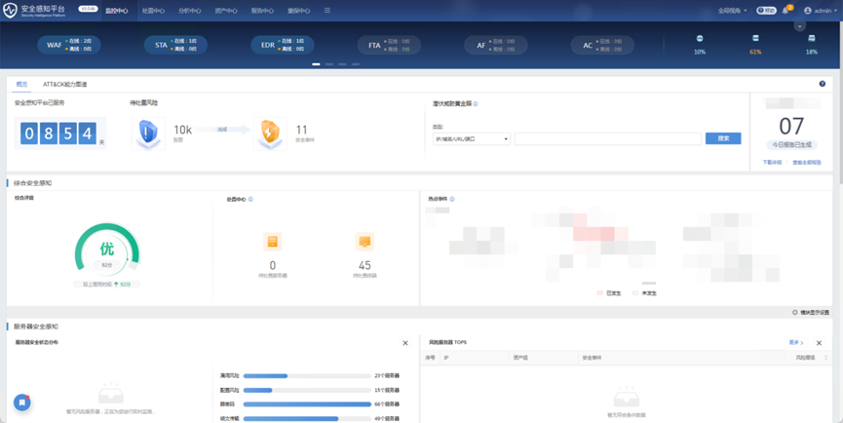Select the AC device status pill
Screen dimensions: 843x423
(602, 45)
